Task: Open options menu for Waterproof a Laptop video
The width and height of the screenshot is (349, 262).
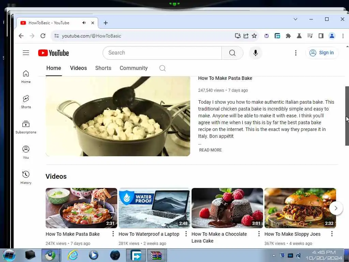Action: (186, 234)
